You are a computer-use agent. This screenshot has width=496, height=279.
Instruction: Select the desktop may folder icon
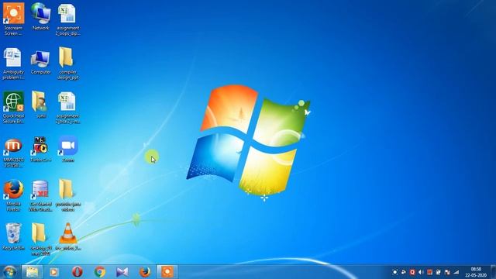(40, 239)
